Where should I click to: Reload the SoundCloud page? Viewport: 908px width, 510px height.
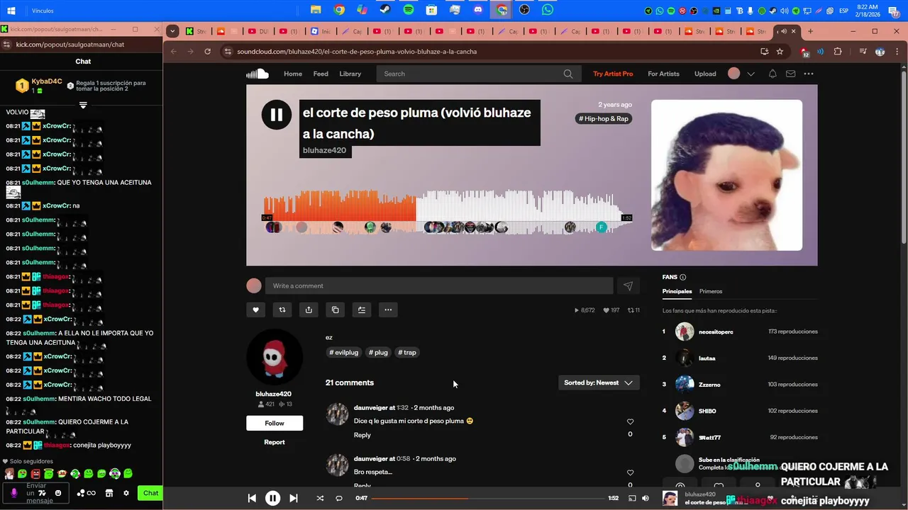tap(207, 52)
